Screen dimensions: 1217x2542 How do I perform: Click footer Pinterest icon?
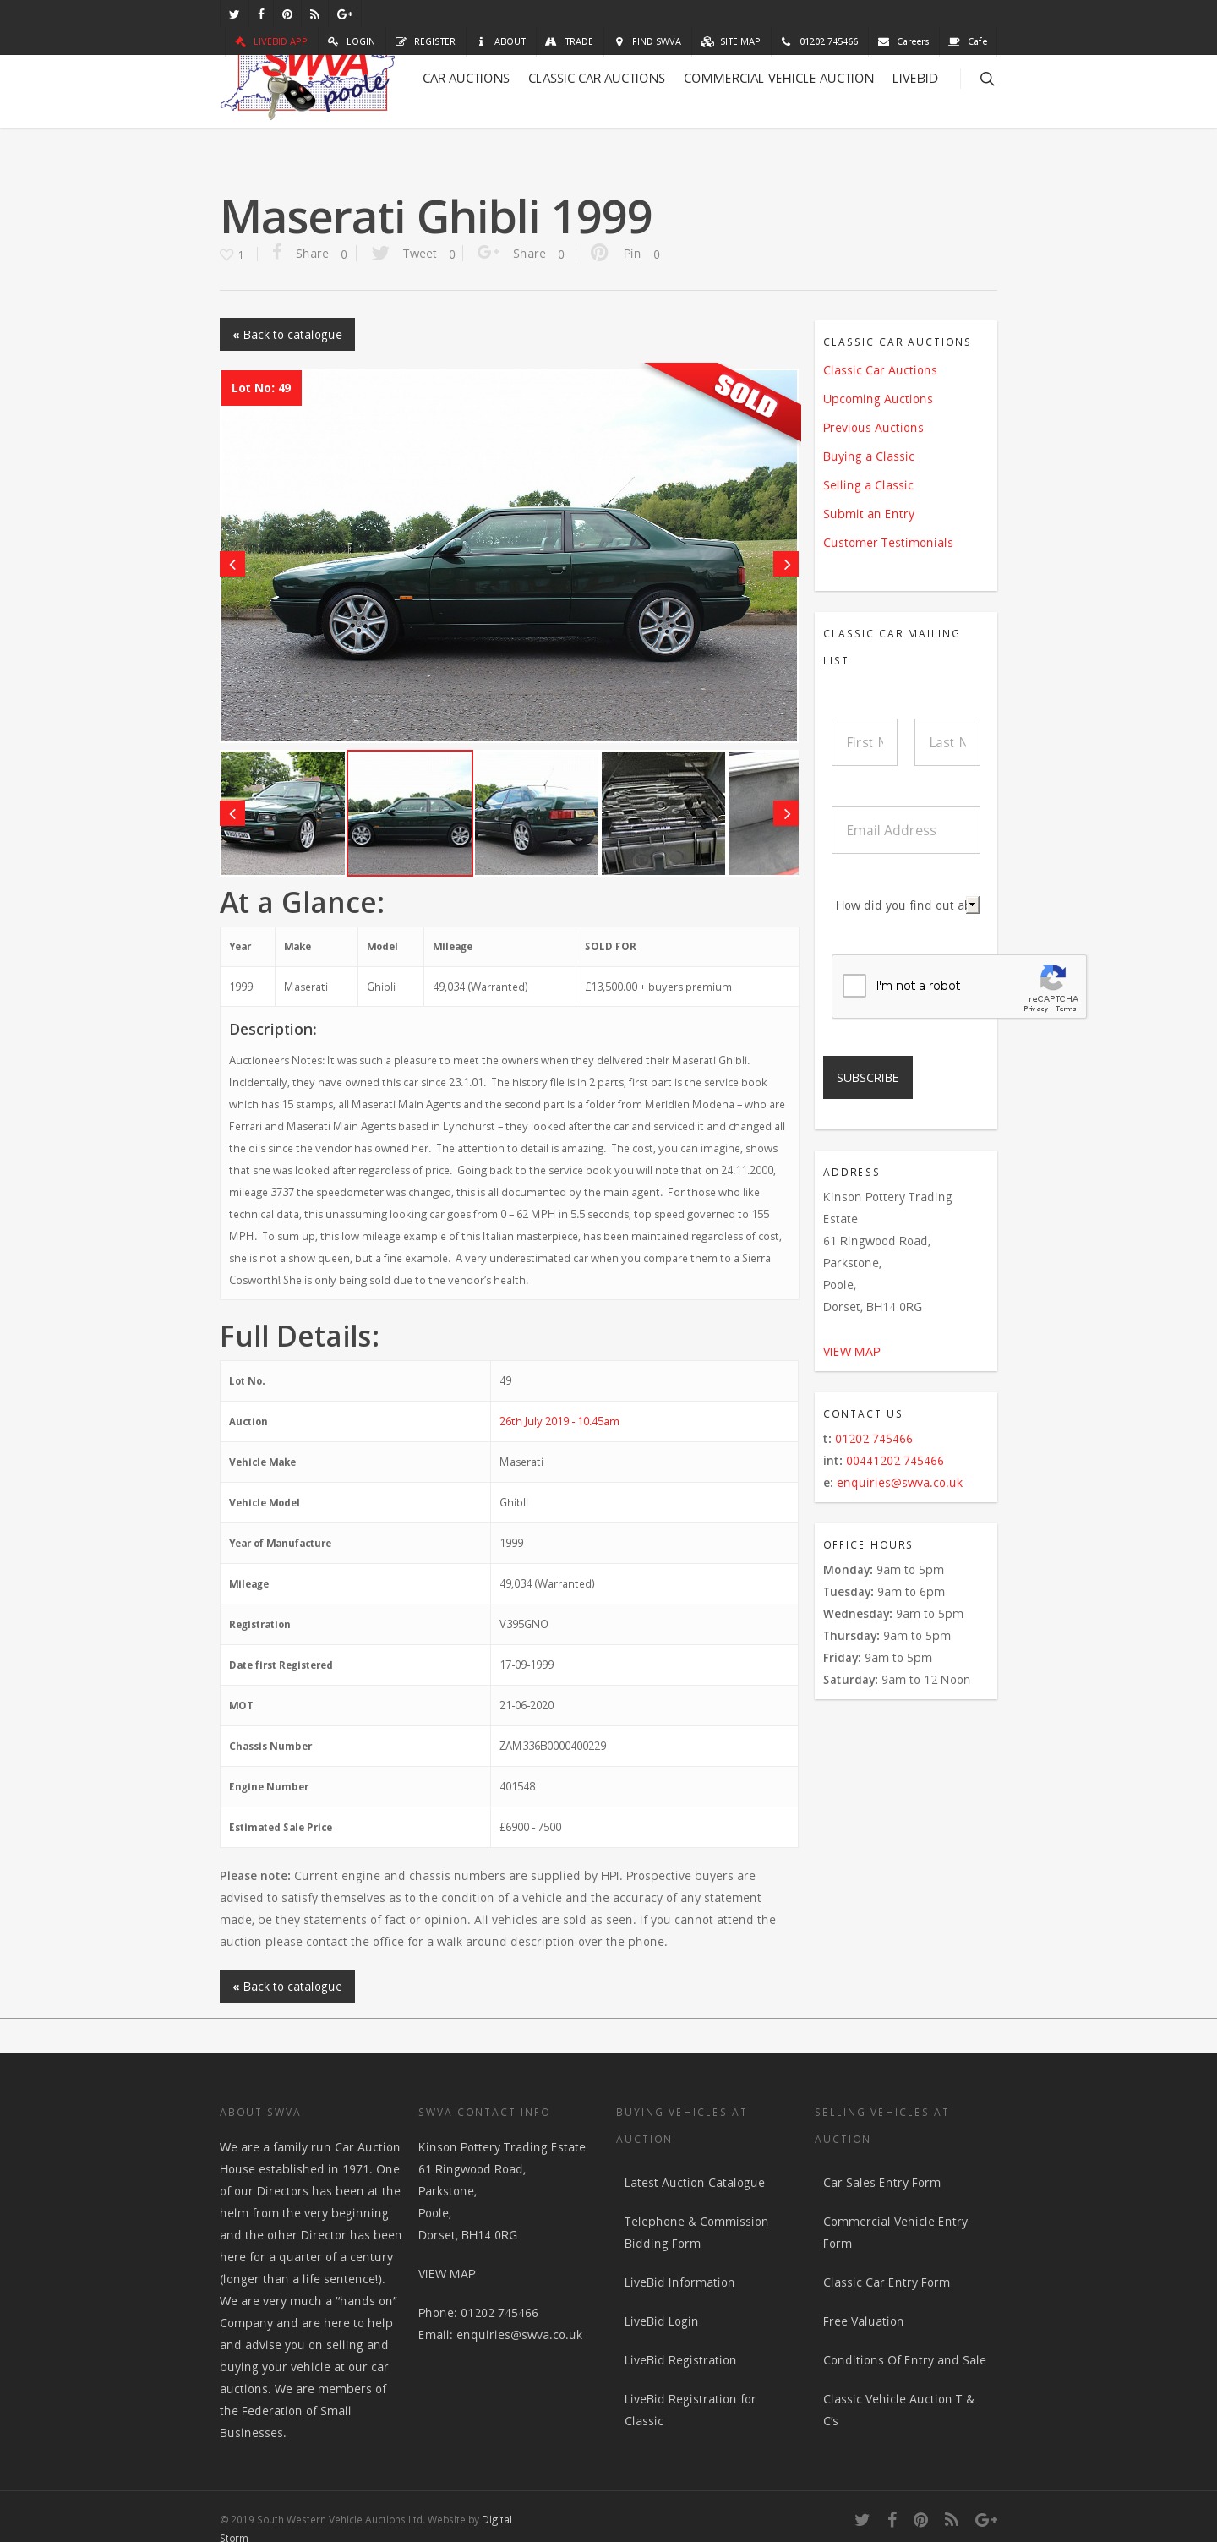[x=920, y=2519]
